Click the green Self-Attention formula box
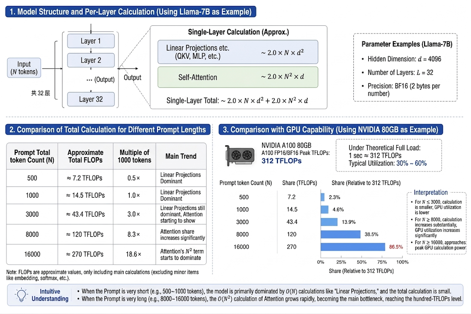The height and width of the screenshot is (314, 471). click(x=238, y=77)
